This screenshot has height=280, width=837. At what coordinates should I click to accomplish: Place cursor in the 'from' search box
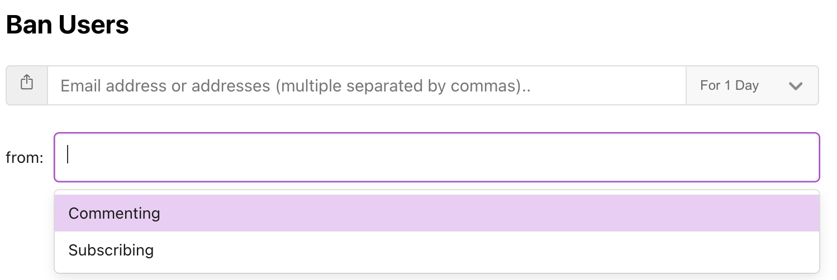click(x=437, y=157)
